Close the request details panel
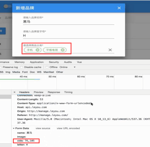The height and width of the screenshot is (147, 150). click(14, 92)
